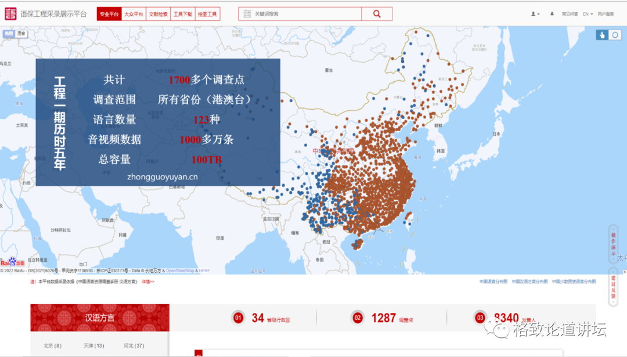The width and height of the screenshot is (627, 357).
Task: Click the 操作演示 side button
Action: pyautogui.click(x=613, y=244)
